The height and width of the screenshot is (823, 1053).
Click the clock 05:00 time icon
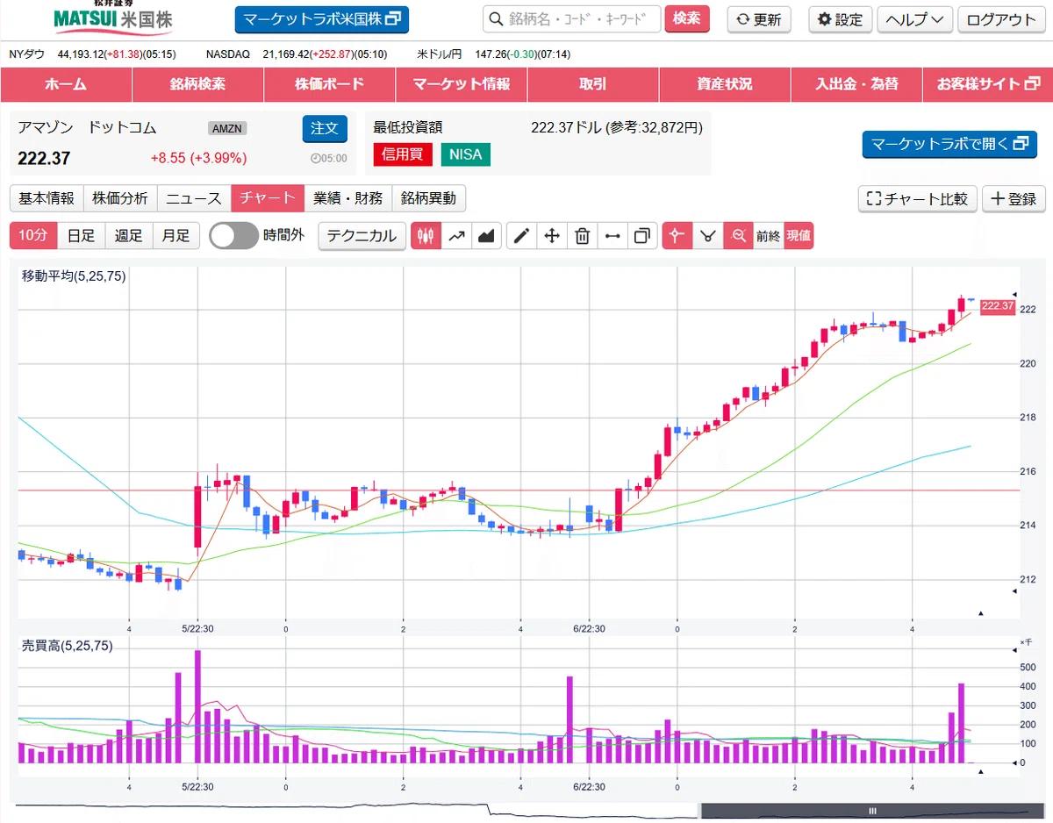pos(329,159)
